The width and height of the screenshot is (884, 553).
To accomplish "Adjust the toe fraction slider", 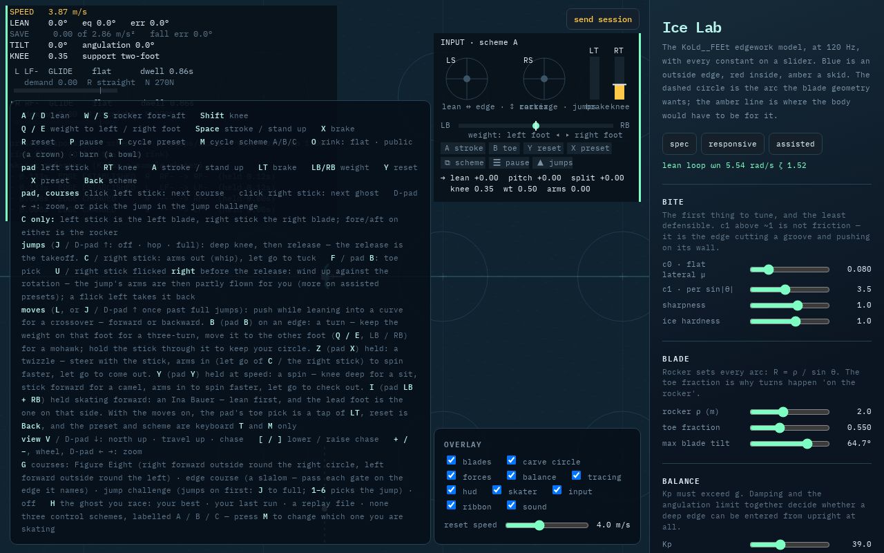I will (789, 428).
